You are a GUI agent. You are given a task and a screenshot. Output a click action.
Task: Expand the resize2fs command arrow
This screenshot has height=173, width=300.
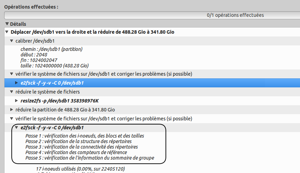click(x=17, y=101)
